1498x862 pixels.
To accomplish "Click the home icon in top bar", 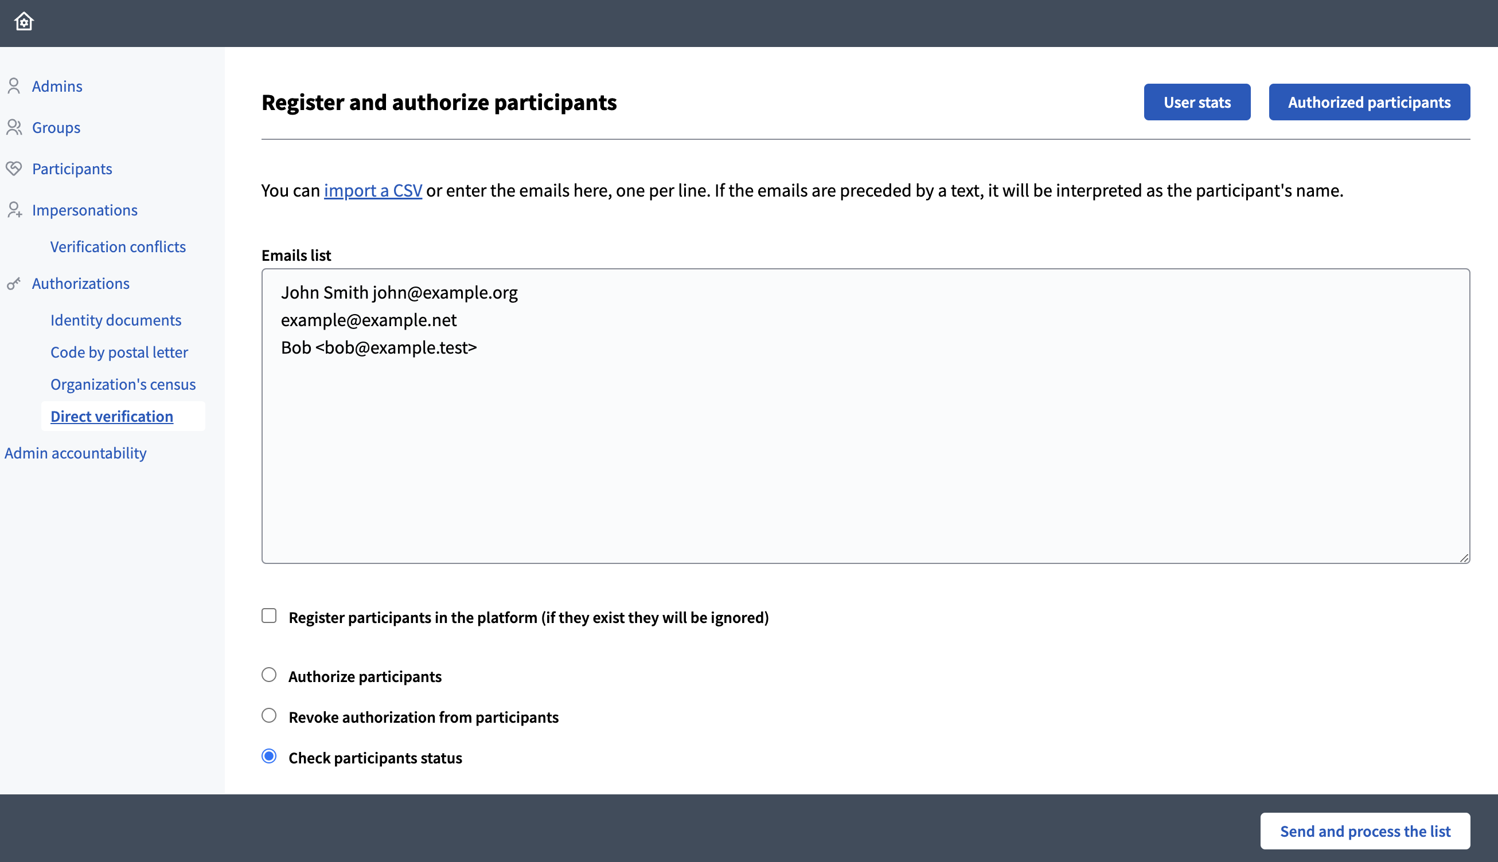I will tap(24, 22).
